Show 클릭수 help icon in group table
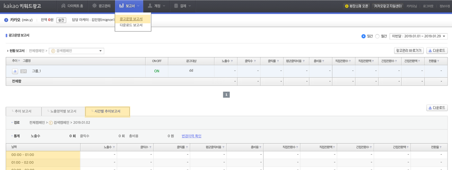 click(255, 61)
